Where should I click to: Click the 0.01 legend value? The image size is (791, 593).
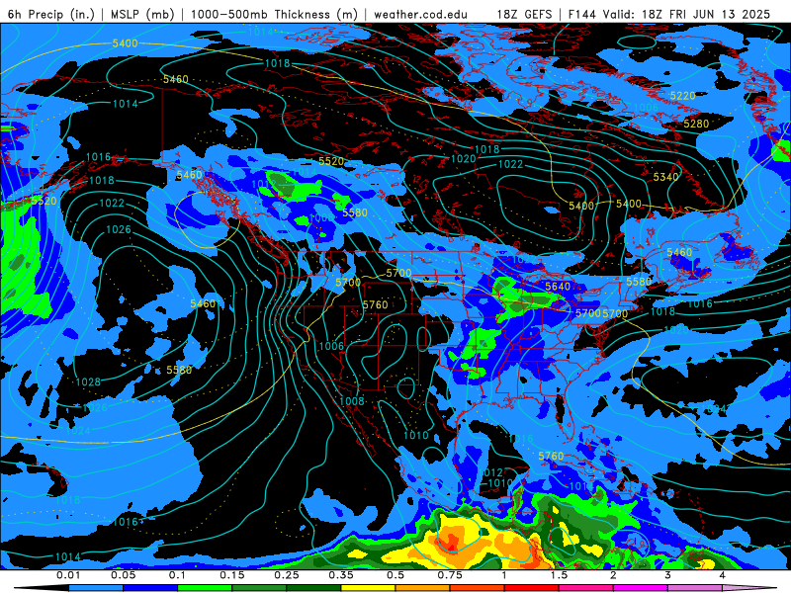tap(68, 575)
